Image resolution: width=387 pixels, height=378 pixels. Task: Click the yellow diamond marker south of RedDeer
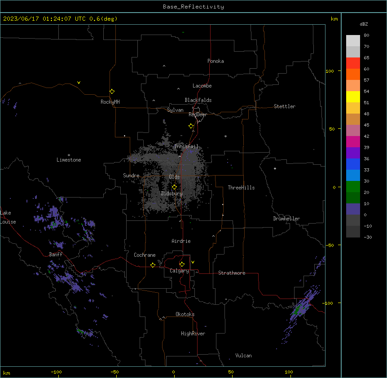(x=191, y=126)
